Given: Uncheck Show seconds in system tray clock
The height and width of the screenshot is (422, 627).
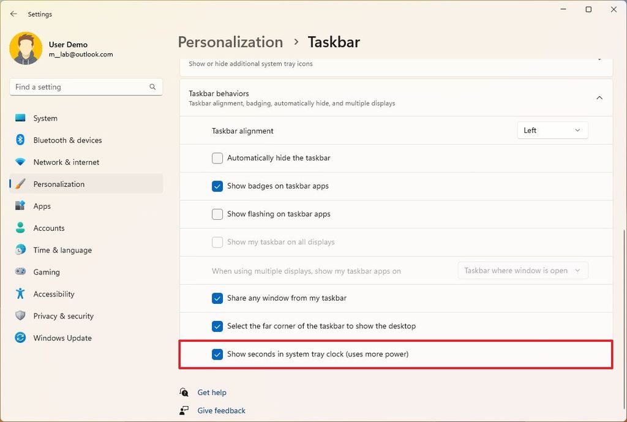Looking at the screenshot, I should (217, 353).
